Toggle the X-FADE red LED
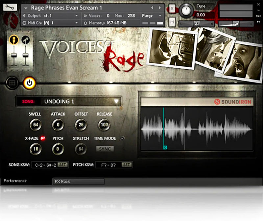 click(43, 139)
